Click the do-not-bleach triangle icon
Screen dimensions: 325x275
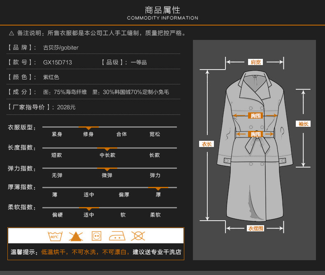coord(76,236)
